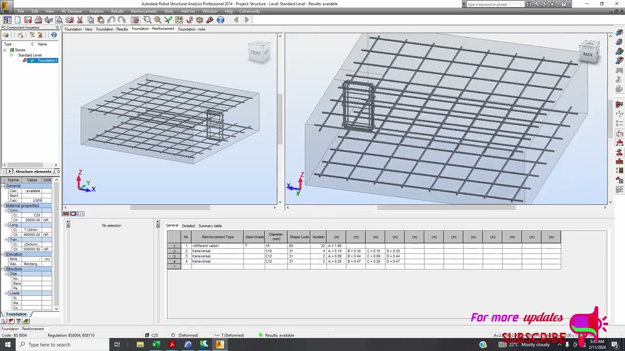625x351 pixels.
Task: Click the Foundation tab at panel bottom
Action: [17, 314]
